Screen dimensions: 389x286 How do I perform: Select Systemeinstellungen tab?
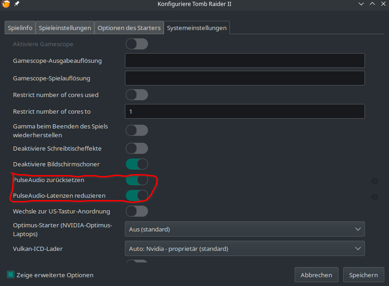tap(197, 28)
